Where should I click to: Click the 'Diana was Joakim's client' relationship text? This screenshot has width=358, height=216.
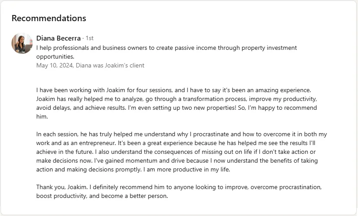pyautogui.click(x=110, y=66)
